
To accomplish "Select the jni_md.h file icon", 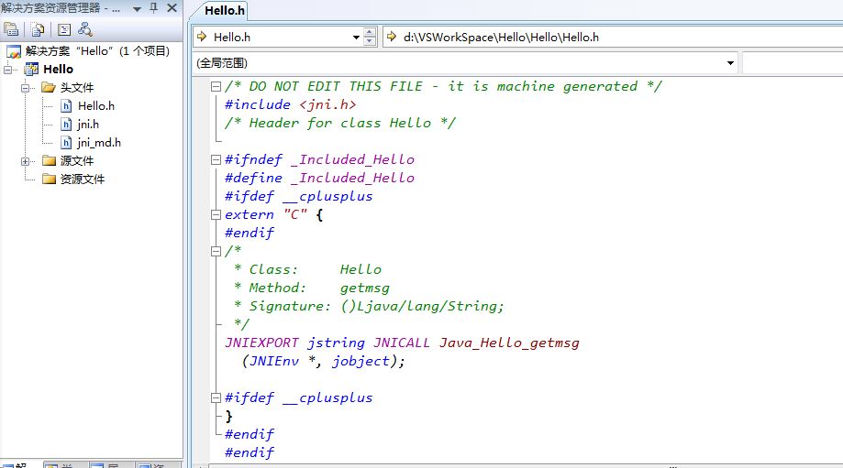I will (x=66, y=142).
